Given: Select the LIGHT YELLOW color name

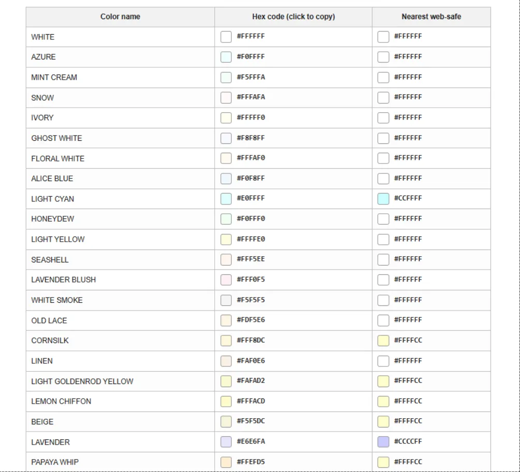Looking at the screenshot, I should pyautogui.click(x=58, y=240).
